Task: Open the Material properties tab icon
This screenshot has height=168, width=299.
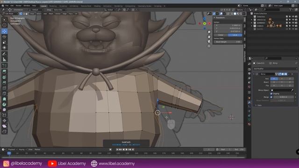Action: click(249, 124)
